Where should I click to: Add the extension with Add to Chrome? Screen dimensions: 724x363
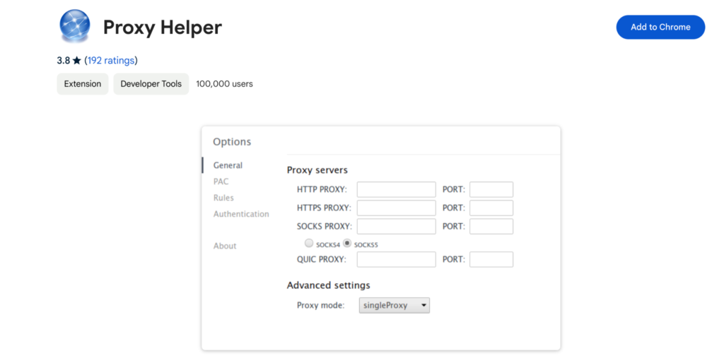point(660,28)
